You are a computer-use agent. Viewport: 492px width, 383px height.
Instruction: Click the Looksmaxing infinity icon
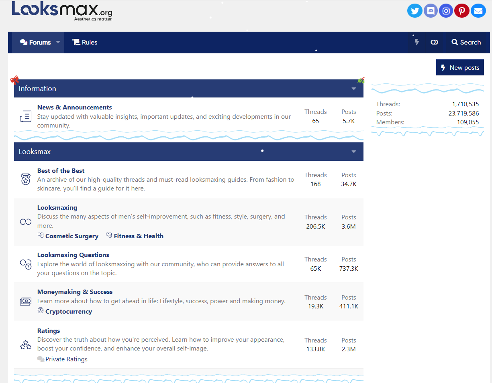tap(26, 222)
